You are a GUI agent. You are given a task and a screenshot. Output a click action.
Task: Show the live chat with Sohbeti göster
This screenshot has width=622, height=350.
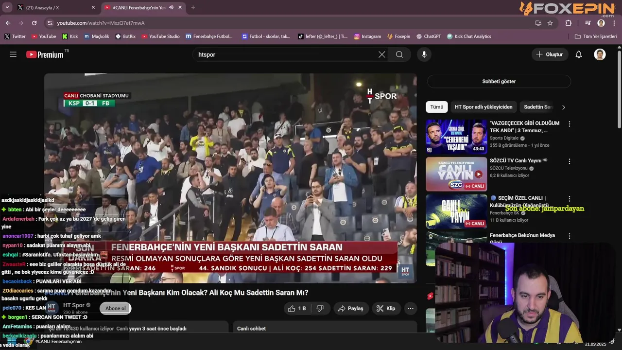pyautogui.click(x=499, y=81)
